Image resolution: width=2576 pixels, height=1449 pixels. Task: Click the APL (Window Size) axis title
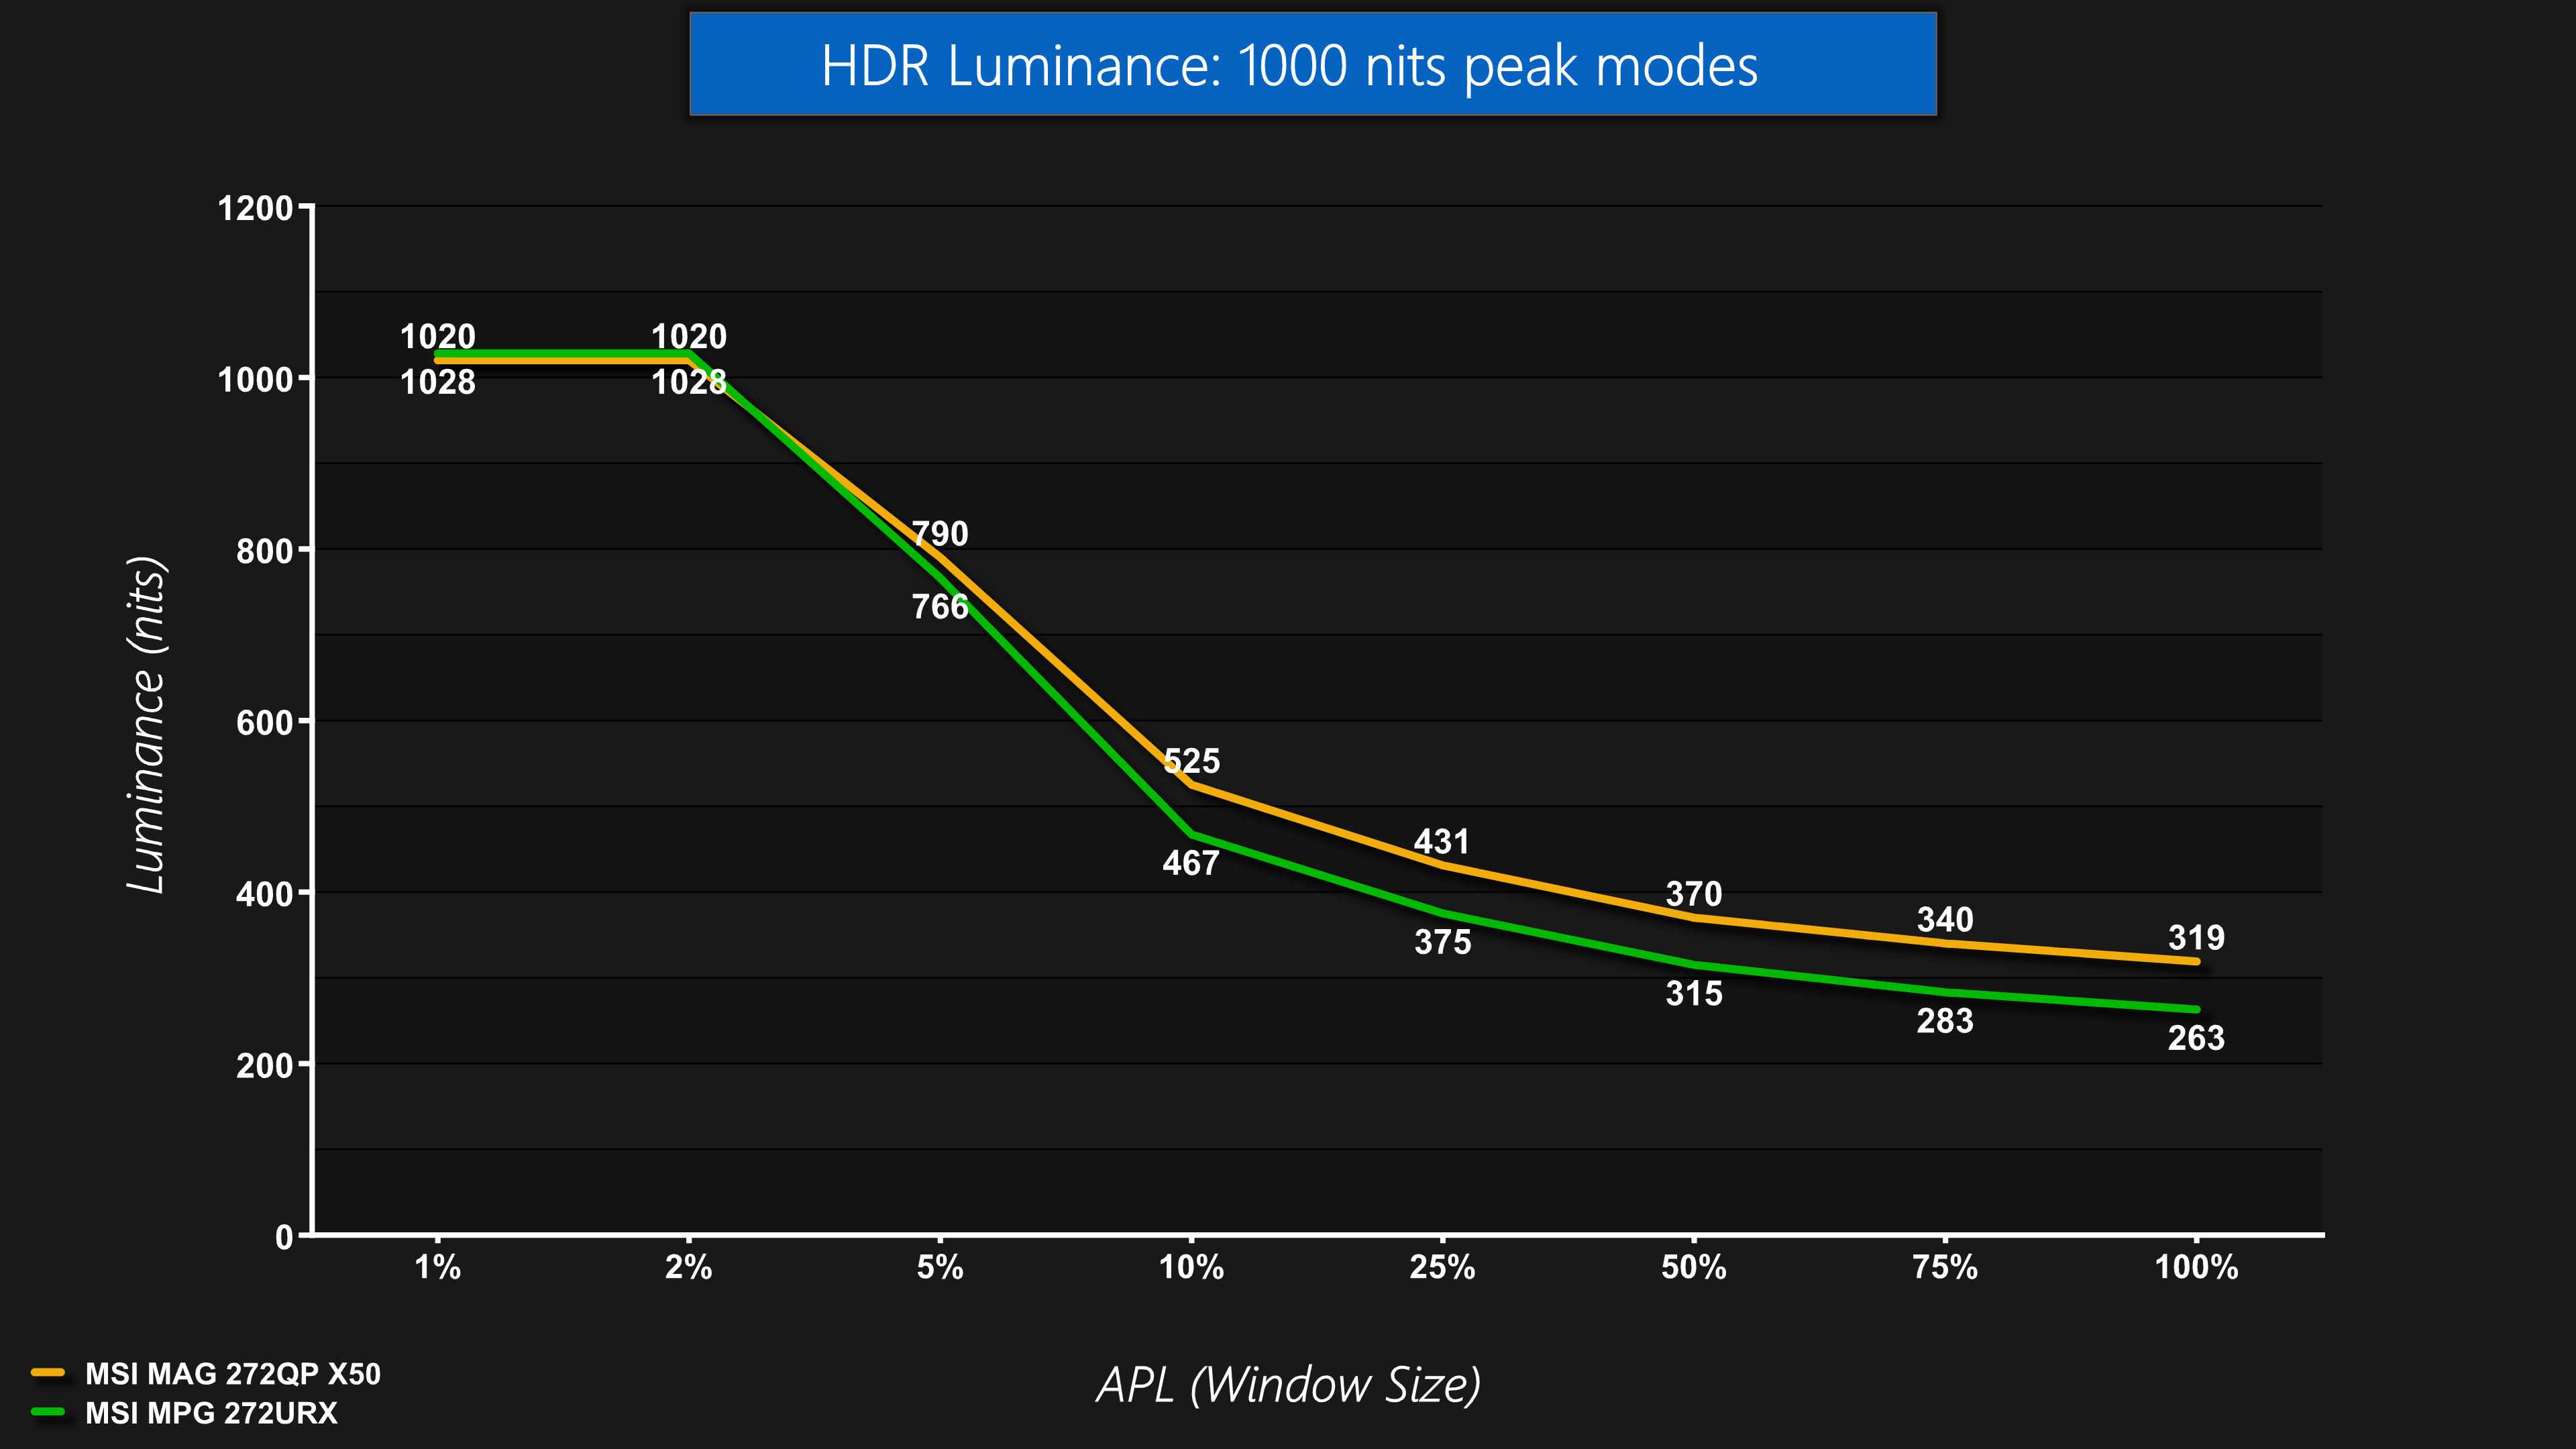[1288, 1385]
